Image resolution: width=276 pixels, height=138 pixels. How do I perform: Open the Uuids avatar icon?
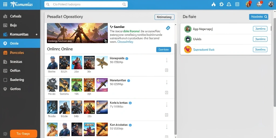click(x=188, y=39)
